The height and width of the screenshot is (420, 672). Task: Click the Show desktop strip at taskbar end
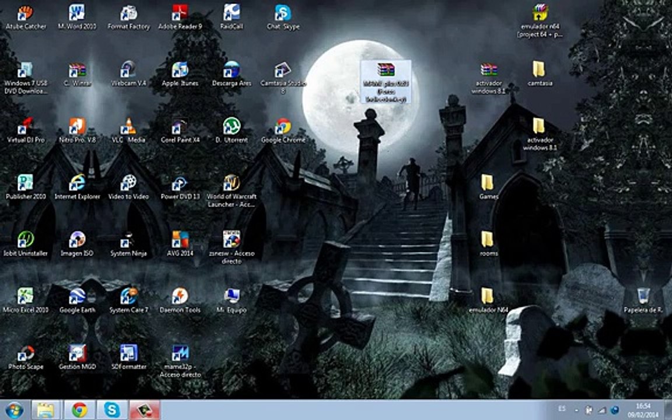tap(668, 410)
